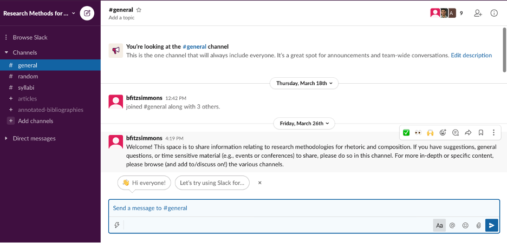Click the megaphone announcement icon
This screenshot has height=243, width=507.
coord(116,51)
